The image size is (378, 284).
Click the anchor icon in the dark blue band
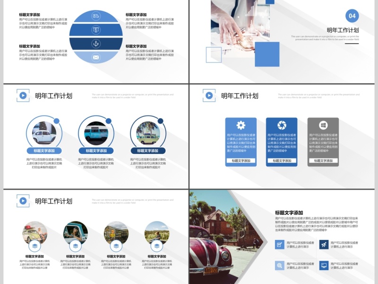[x=96, y=44]
